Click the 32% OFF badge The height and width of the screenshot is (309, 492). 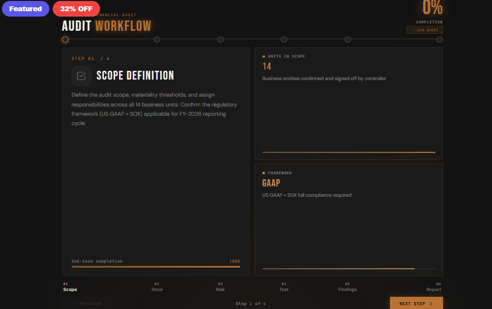[76, 9]
